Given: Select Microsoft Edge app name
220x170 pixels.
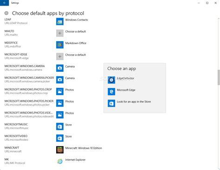Looking at the screenshot, I should tap(126, 90).
